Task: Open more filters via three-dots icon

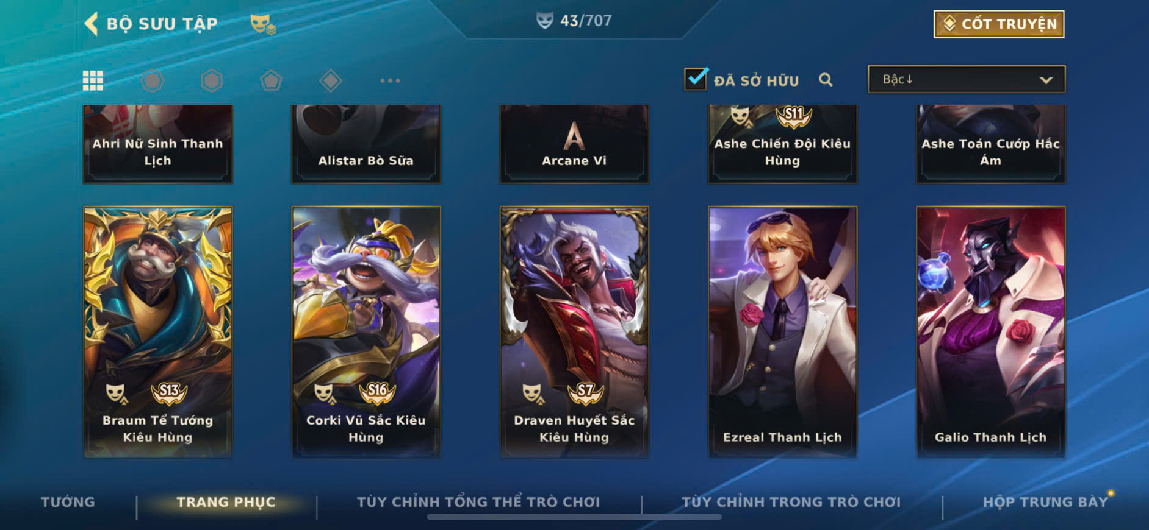Action: [x=390, y=80]
